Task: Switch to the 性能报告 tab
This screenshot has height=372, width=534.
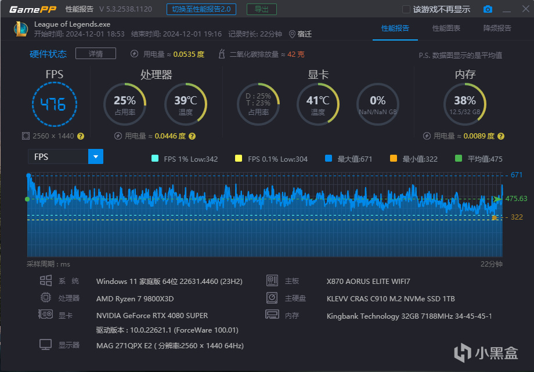Action: click(x=395, y=28)
